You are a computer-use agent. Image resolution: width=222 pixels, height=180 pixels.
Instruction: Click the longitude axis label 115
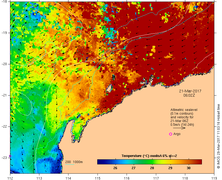(x=98, y=178)
